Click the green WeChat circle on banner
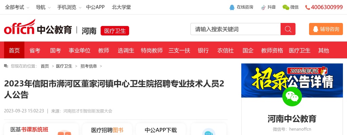Image resolution: width=347 pixels, height=135 pixels. 292,97
